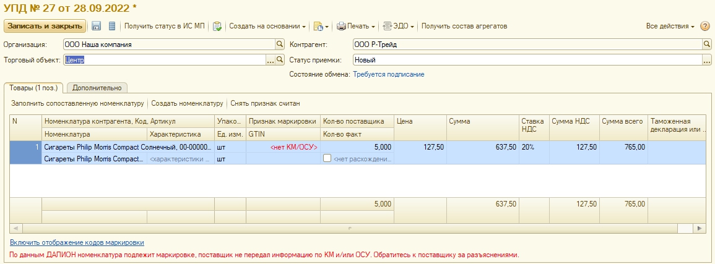
Task: Click the clipboard checkmark icon in toolbar
Action: click(217, 27)
